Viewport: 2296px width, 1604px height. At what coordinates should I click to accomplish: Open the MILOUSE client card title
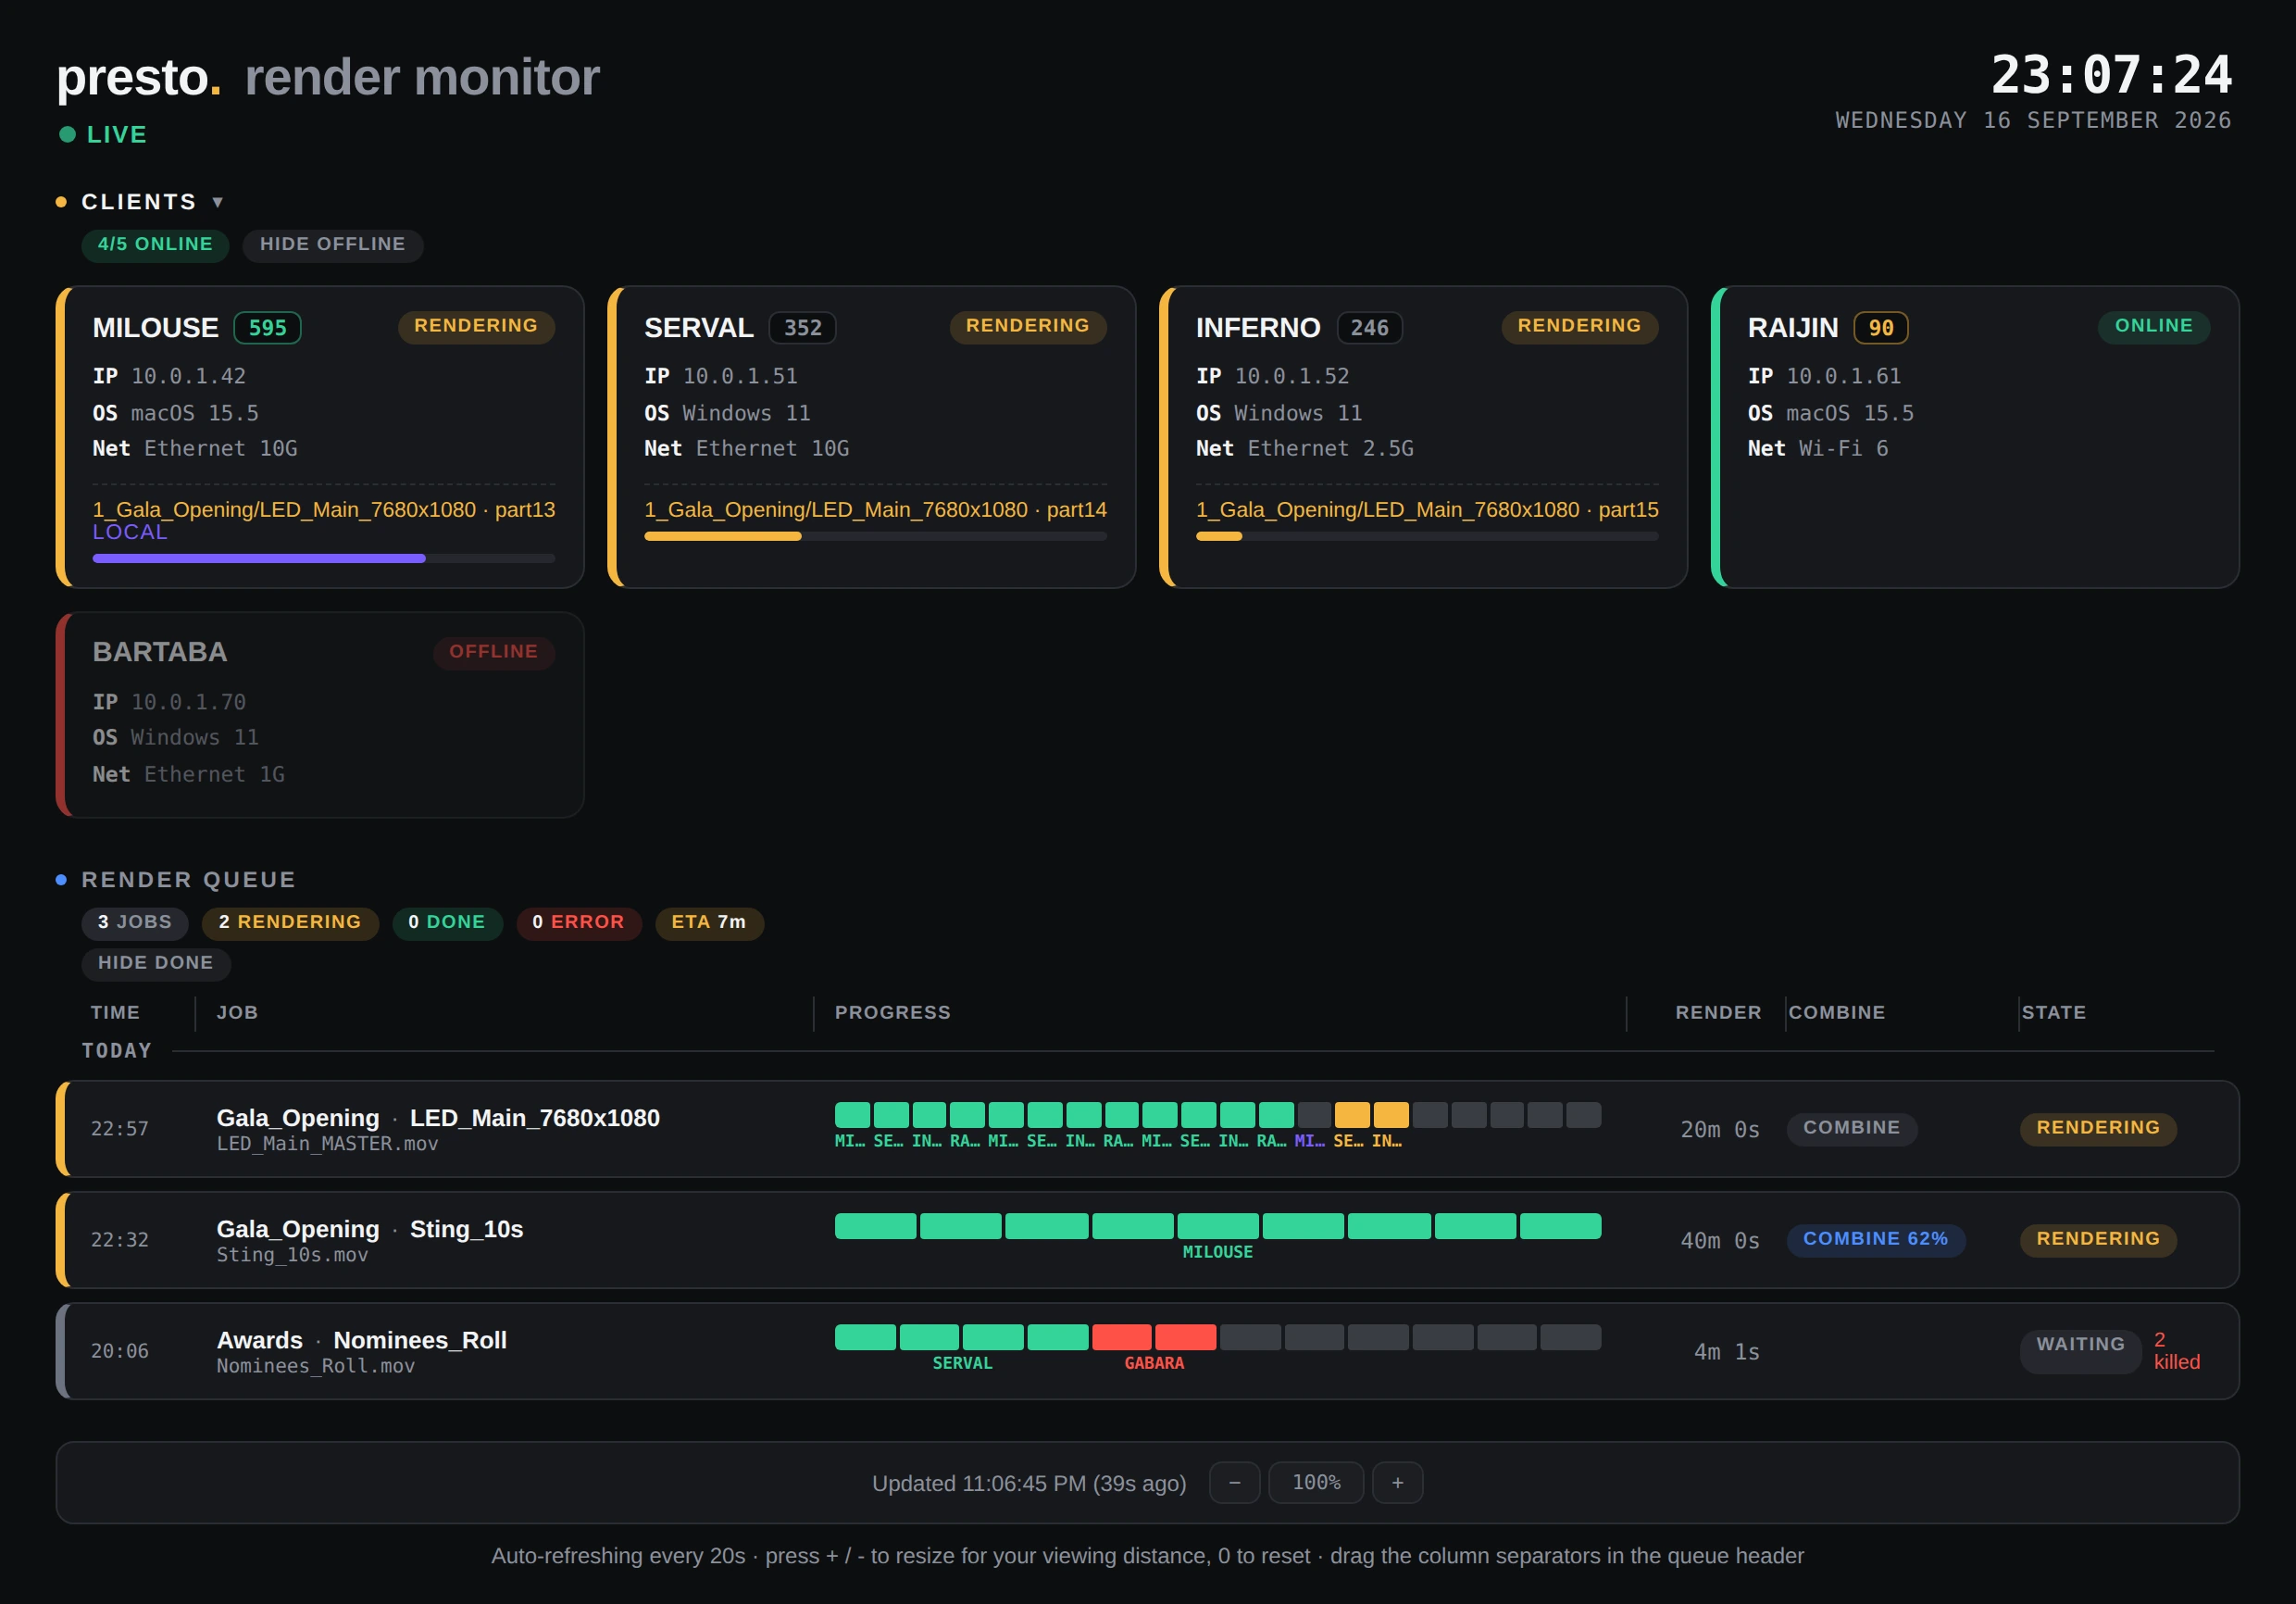point(155,327)
